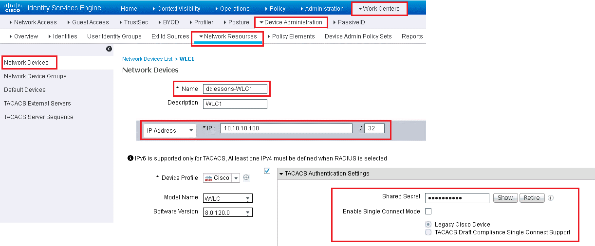The image size is (595, 246).
Task: Click the Shared Secret password field
Action: tap(457, 198)
